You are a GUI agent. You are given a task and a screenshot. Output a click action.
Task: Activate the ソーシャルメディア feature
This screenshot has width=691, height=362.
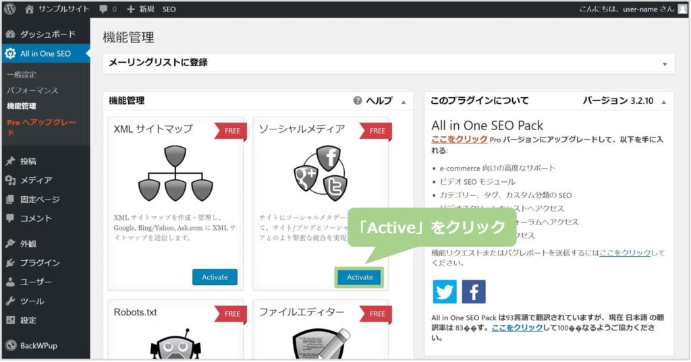360,277
